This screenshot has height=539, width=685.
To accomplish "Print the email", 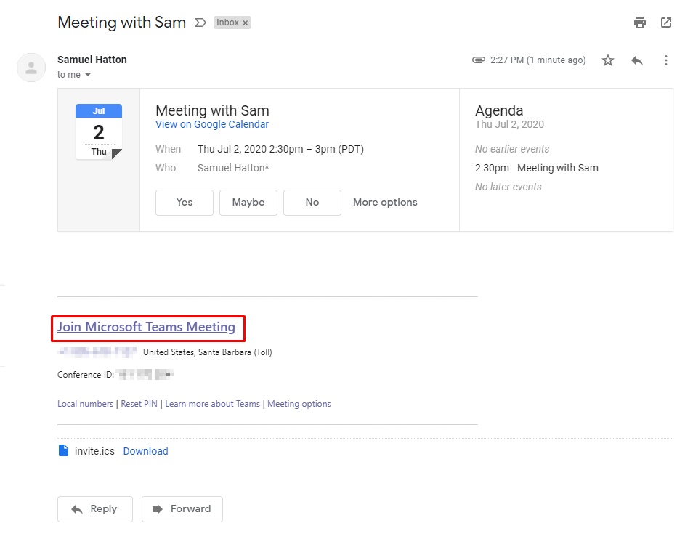I will [x=640, y=23].
